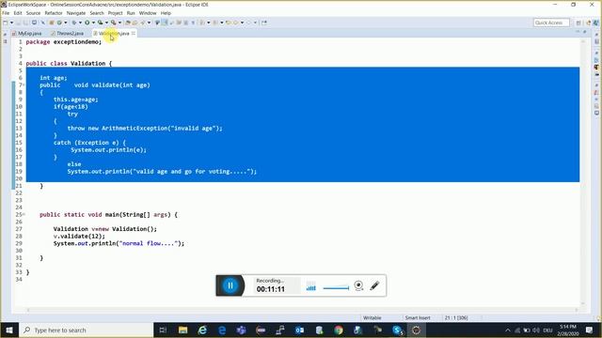The image size is (602, 338).
Task: Click the recording timer 00:11:11
Action: pos(271,289)
